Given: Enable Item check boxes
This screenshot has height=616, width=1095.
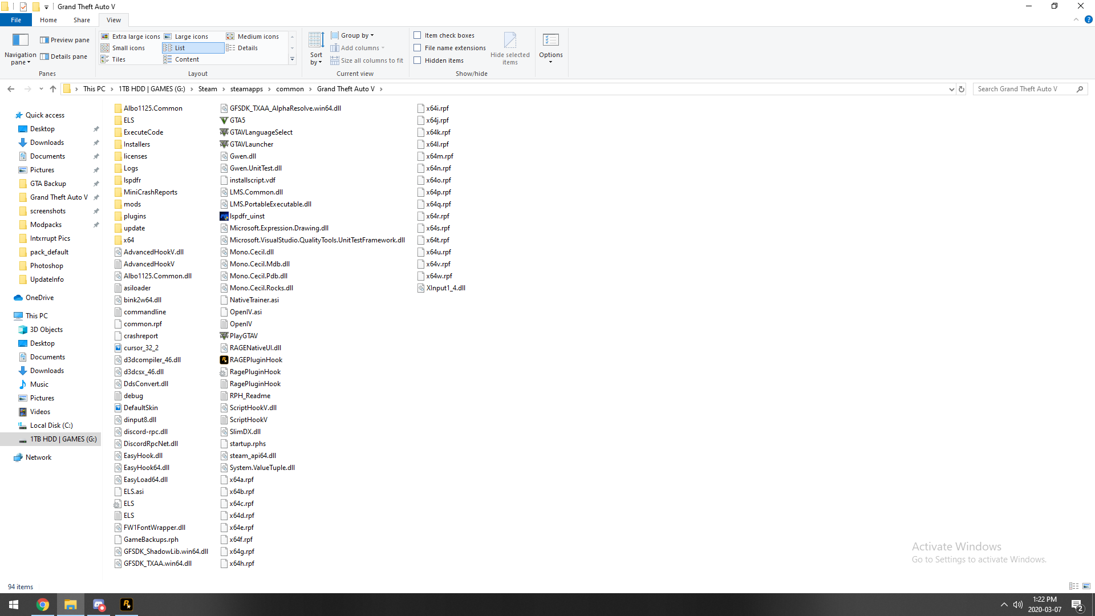Looking at the screenshot, I should [x=417, y=35].
